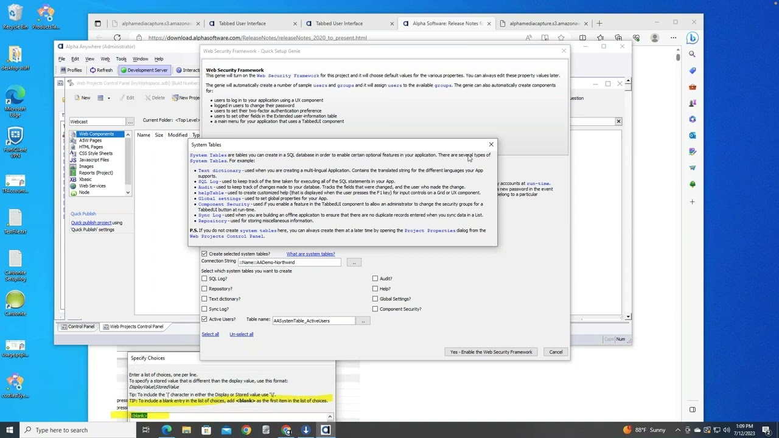Viewport: 779px width, 438px height.
Task: Open dropdown arrow next to New button
Action: (x=108, y=98)
